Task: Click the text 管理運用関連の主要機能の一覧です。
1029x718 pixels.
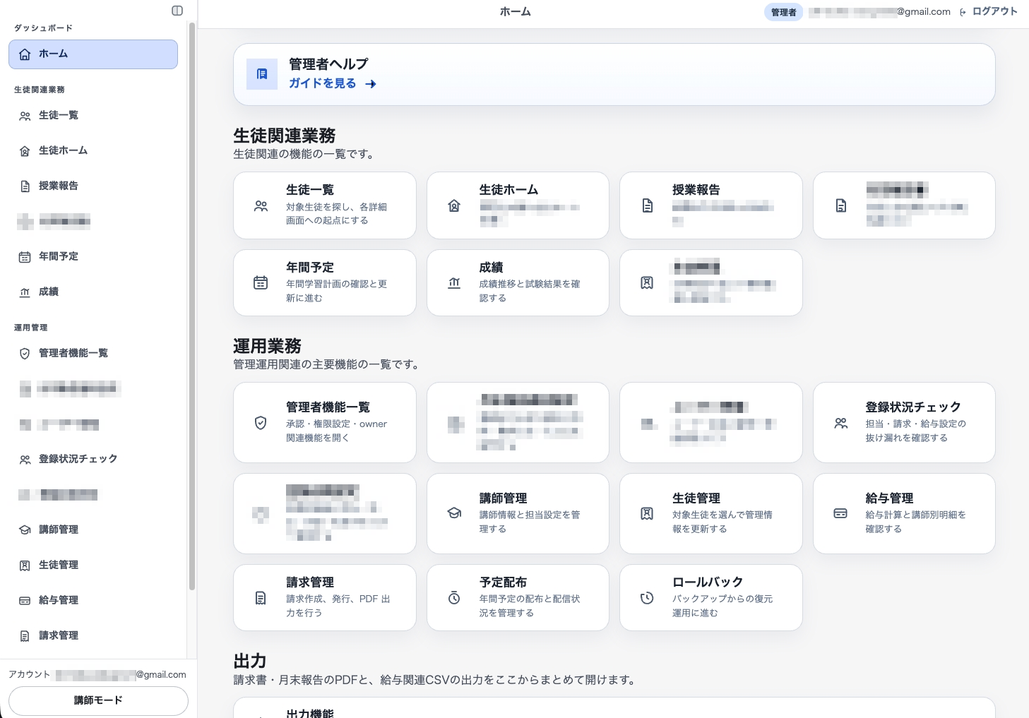Action: point(328,364)
